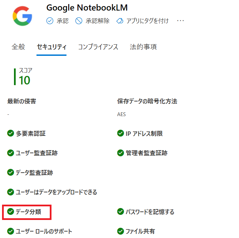This screenshot has width=239, height=238.
Task: Click the green check beside IP アドレス制限
Action: (120, 133)
